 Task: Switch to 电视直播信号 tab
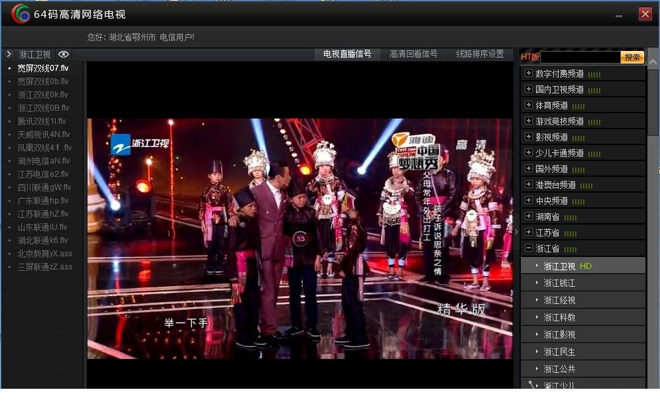(x=347, y=54)
